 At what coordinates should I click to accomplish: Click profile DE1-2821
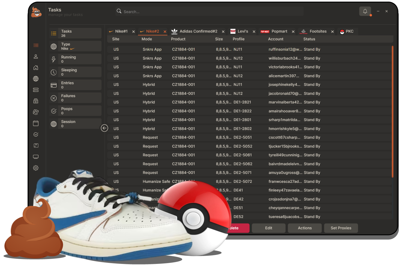pos(242,102)
